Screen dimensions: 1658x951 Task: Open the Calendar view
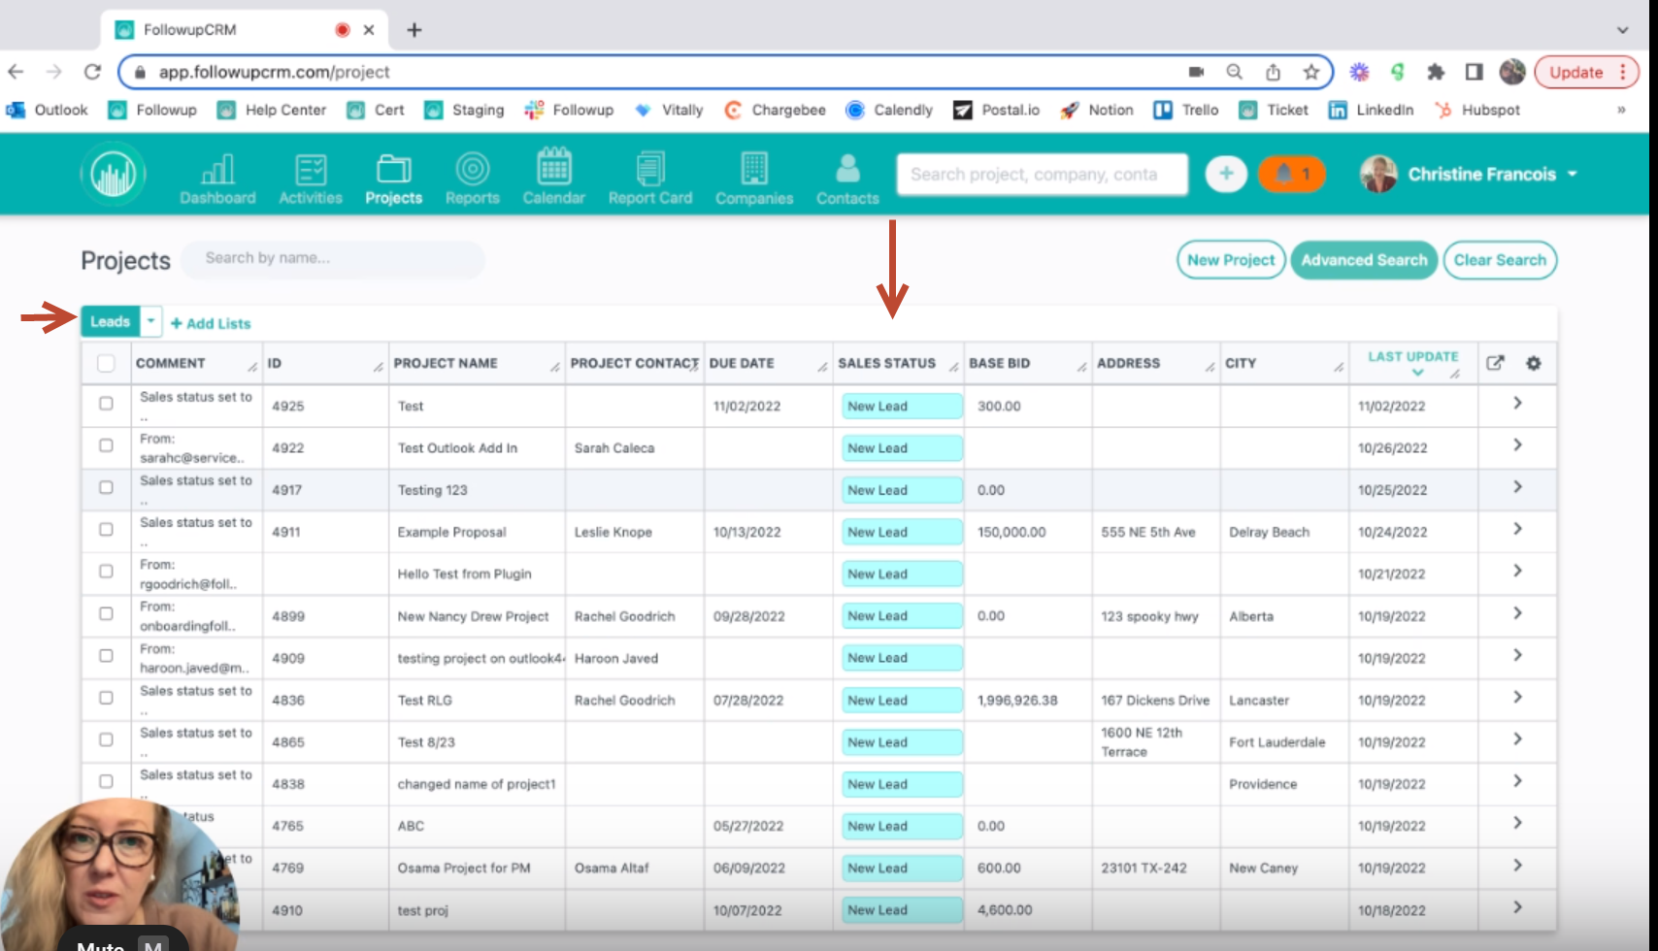click(x=553, y=175)
